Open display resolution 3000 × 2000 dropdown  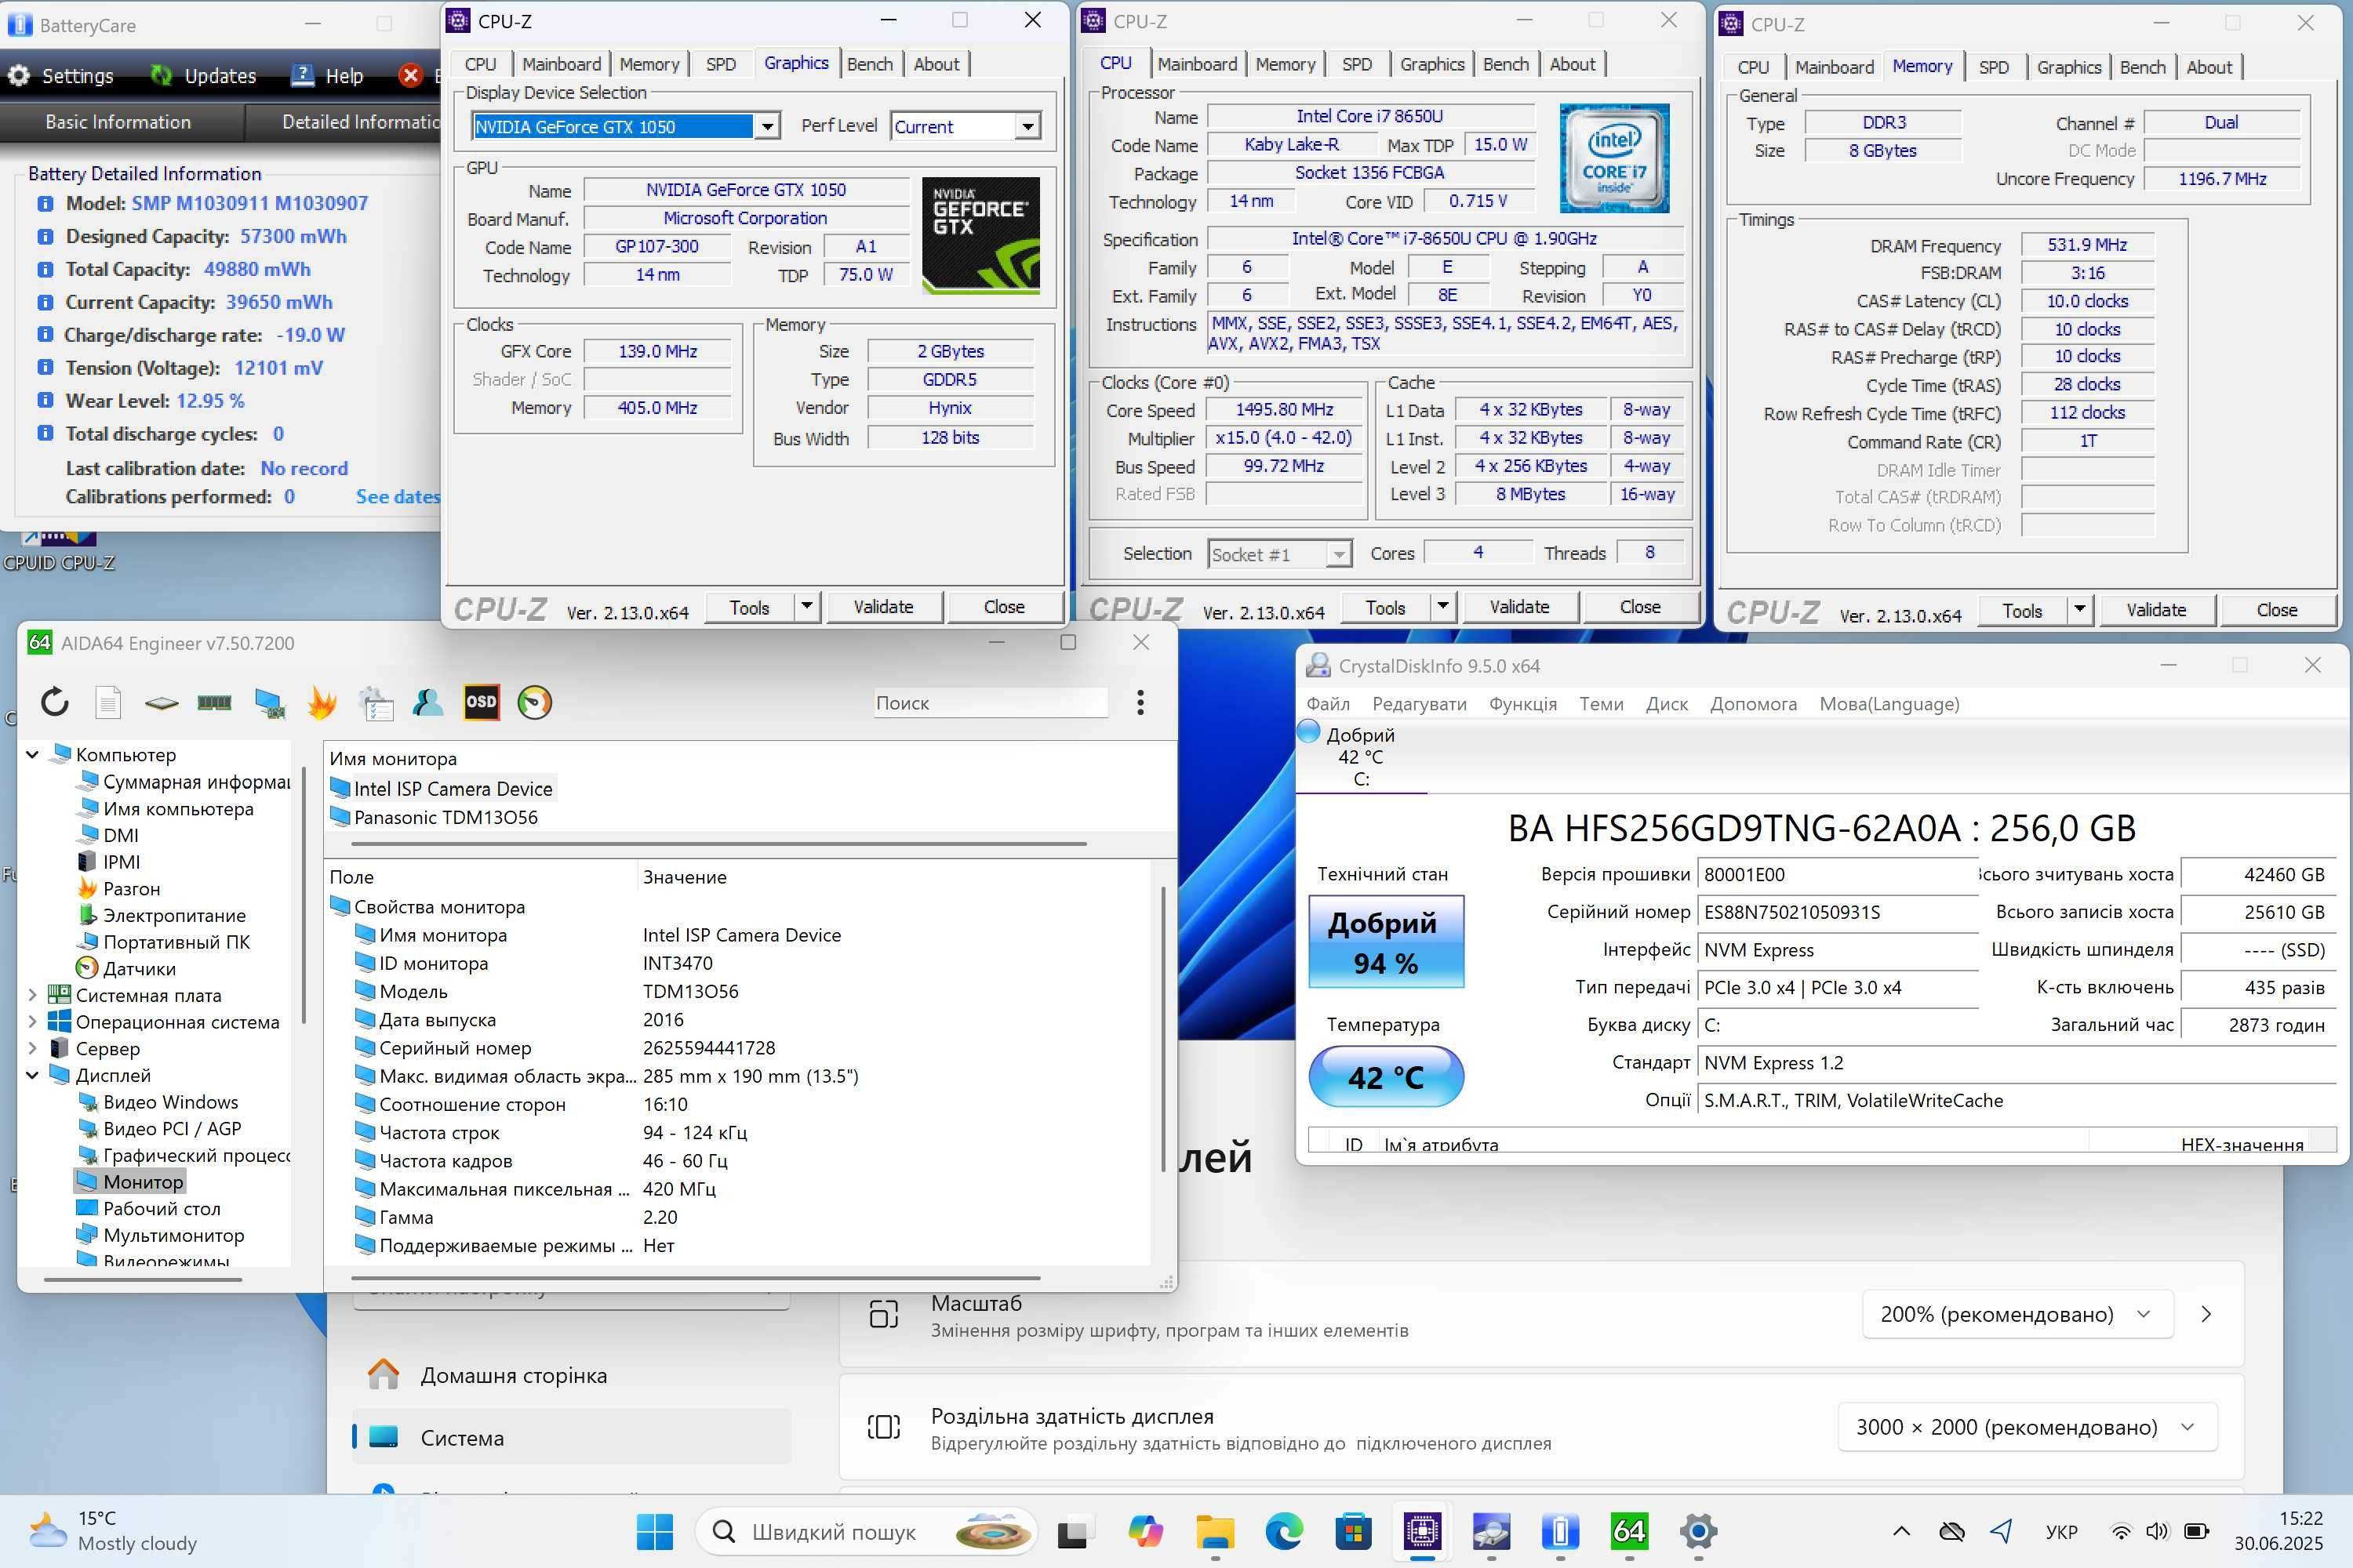pyautogui.click(x=2027, y=1427)
